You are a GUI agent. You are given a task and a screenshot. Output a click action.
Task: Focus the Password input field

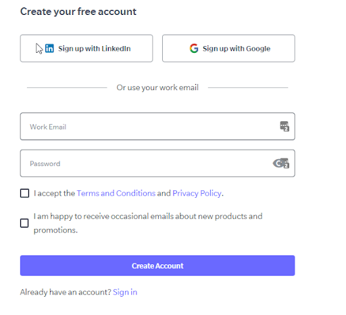[157, 163]
